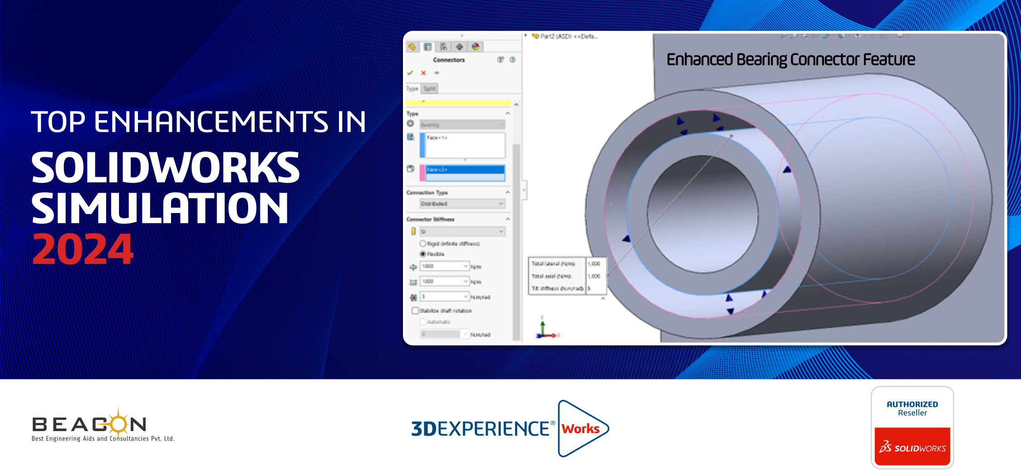This screenshot has width=1021, height=476.
Task: Switch to the Split tab
Action: pos(430,89)
